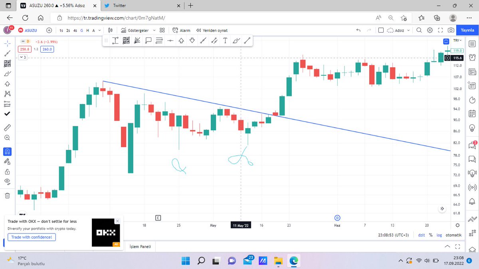Pick the Gann box tool in favorites bar
Screen dimensions: 479x269
(x=126, y=40)
